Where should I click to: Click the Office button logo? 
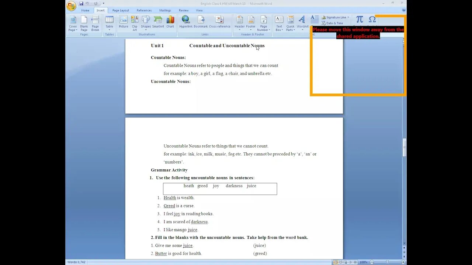click(72, 6)
